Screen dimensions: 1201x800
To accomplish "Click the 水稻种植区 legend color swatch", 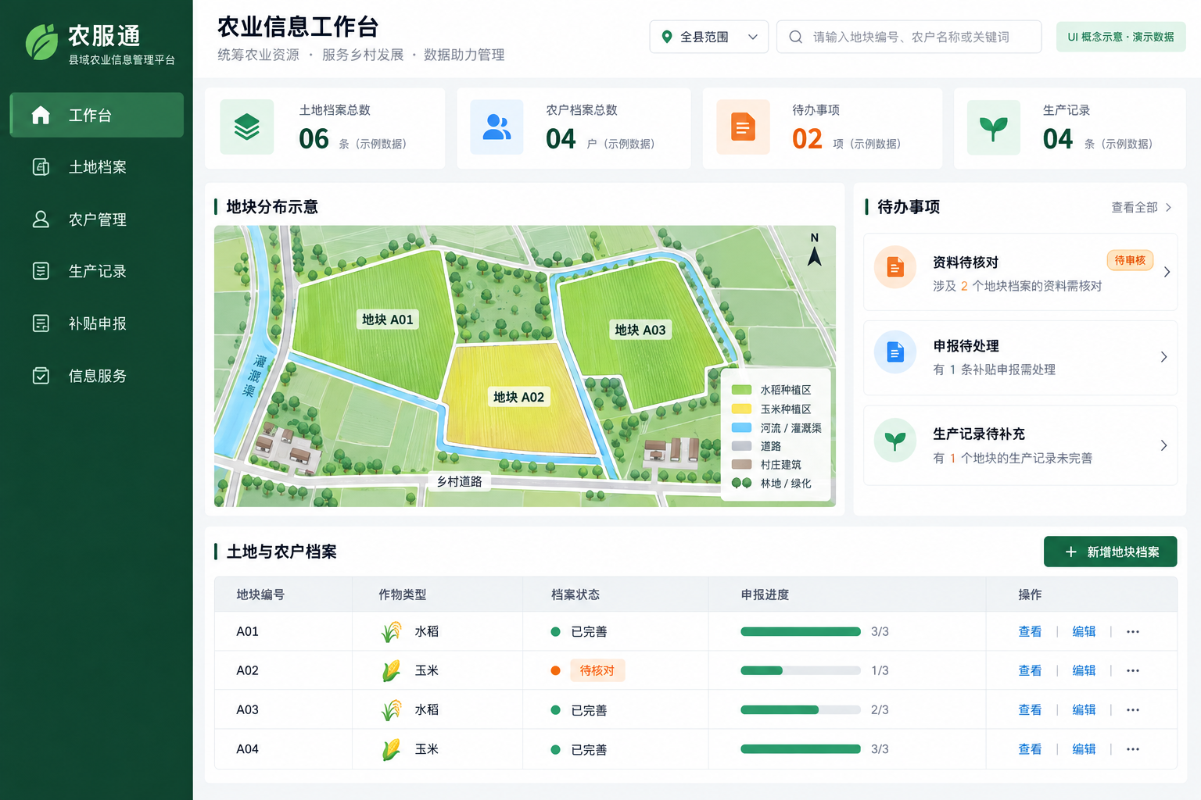I will click(x=741, y=390).
